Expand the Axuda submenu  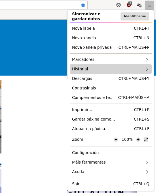pos(111,172)
